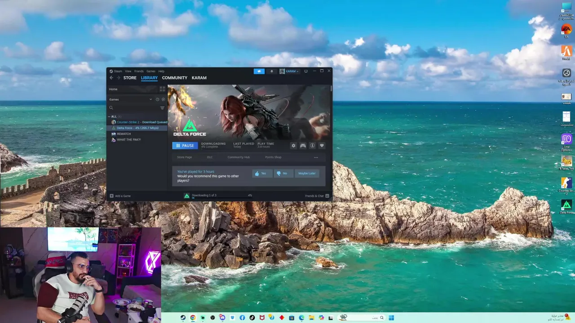Select Counter-Strike 2 in the library list
Image resolution: width=575 pixels, height=323 pixels.
coord(138,122)
